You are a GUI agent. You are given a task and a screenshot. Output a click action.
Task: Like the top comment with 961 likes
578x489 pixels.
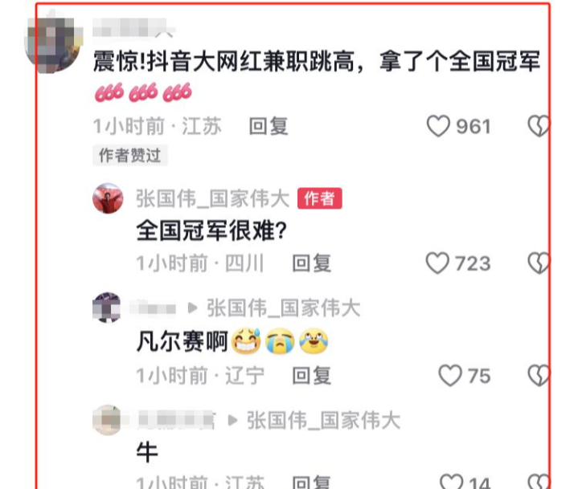[438, 126]
